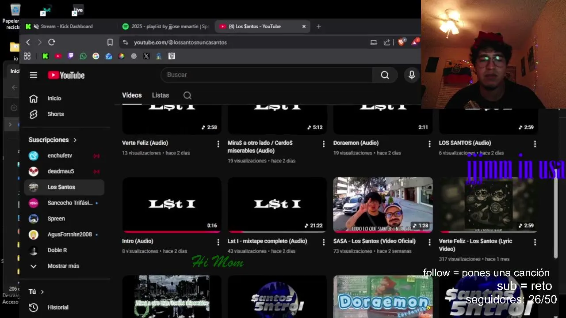Close the Los $antos YouTube tab

tap(304, 26)
